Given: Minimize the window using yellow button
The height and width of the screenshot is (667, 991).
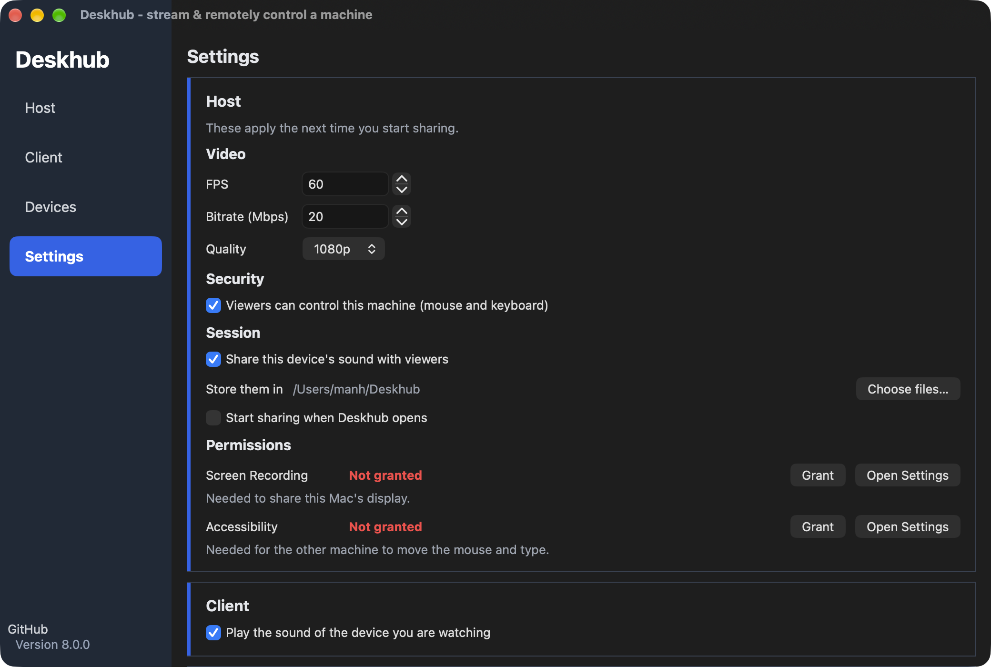Looking at the screenshot, I should click(37, 15).
